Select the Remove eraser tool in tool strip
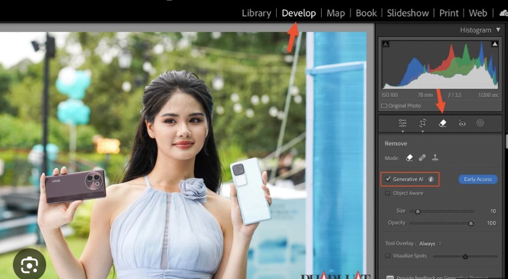 [x=443, y=123]
